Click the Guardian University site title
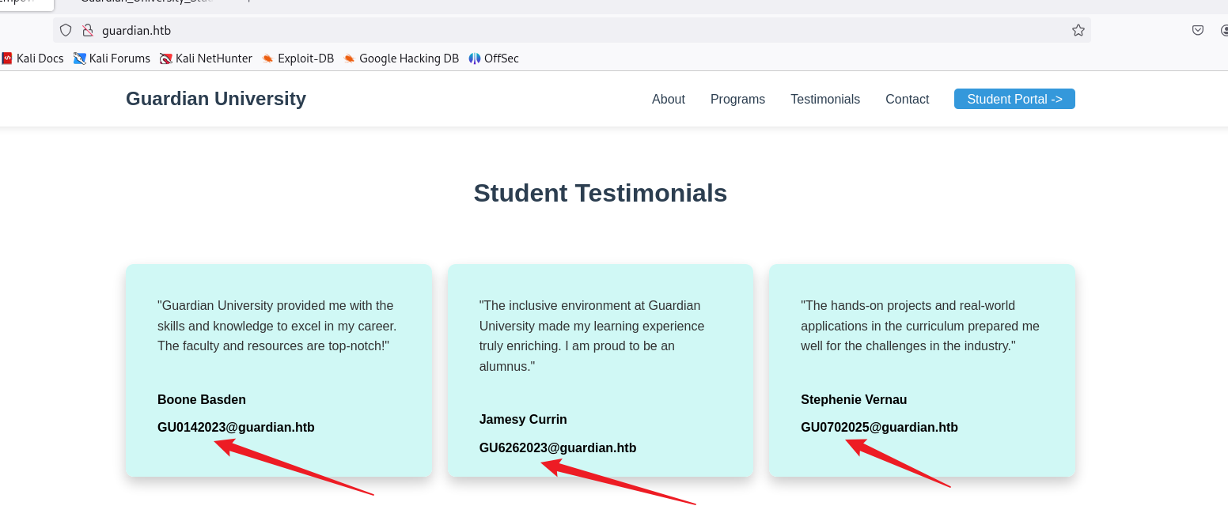1228x521 pixels. 216,99
